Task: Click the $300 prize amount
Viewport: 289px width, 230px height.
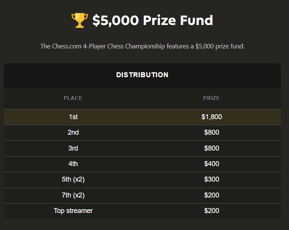Action: pos(212,179)
